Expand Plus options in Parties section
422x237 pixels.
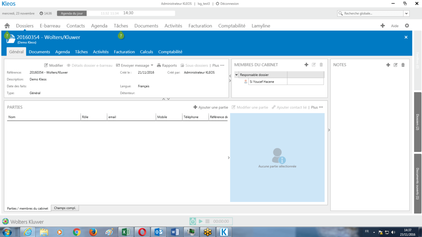(x=317, y=107)
